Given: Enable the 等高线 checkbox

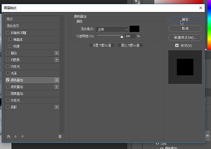Looking at the screenshot, I should tap(10, 39).
